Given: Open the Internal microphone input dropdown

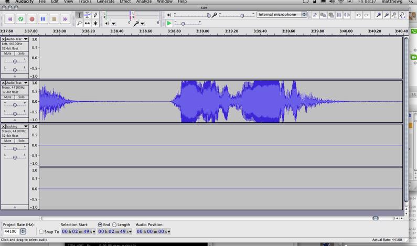Looking at the screenshot, I should (x=282, y=15).
